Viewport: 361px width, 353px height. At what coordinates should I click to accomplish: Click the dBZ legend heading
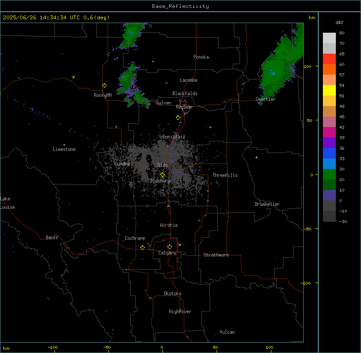339,22
